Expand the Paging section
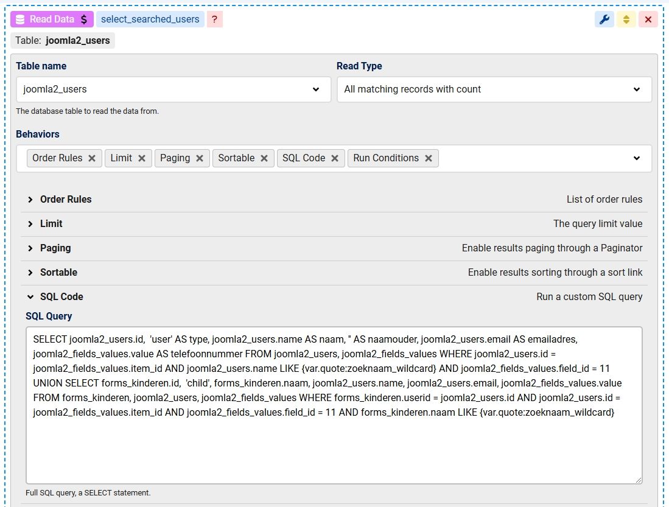 [x=55, y=248]
